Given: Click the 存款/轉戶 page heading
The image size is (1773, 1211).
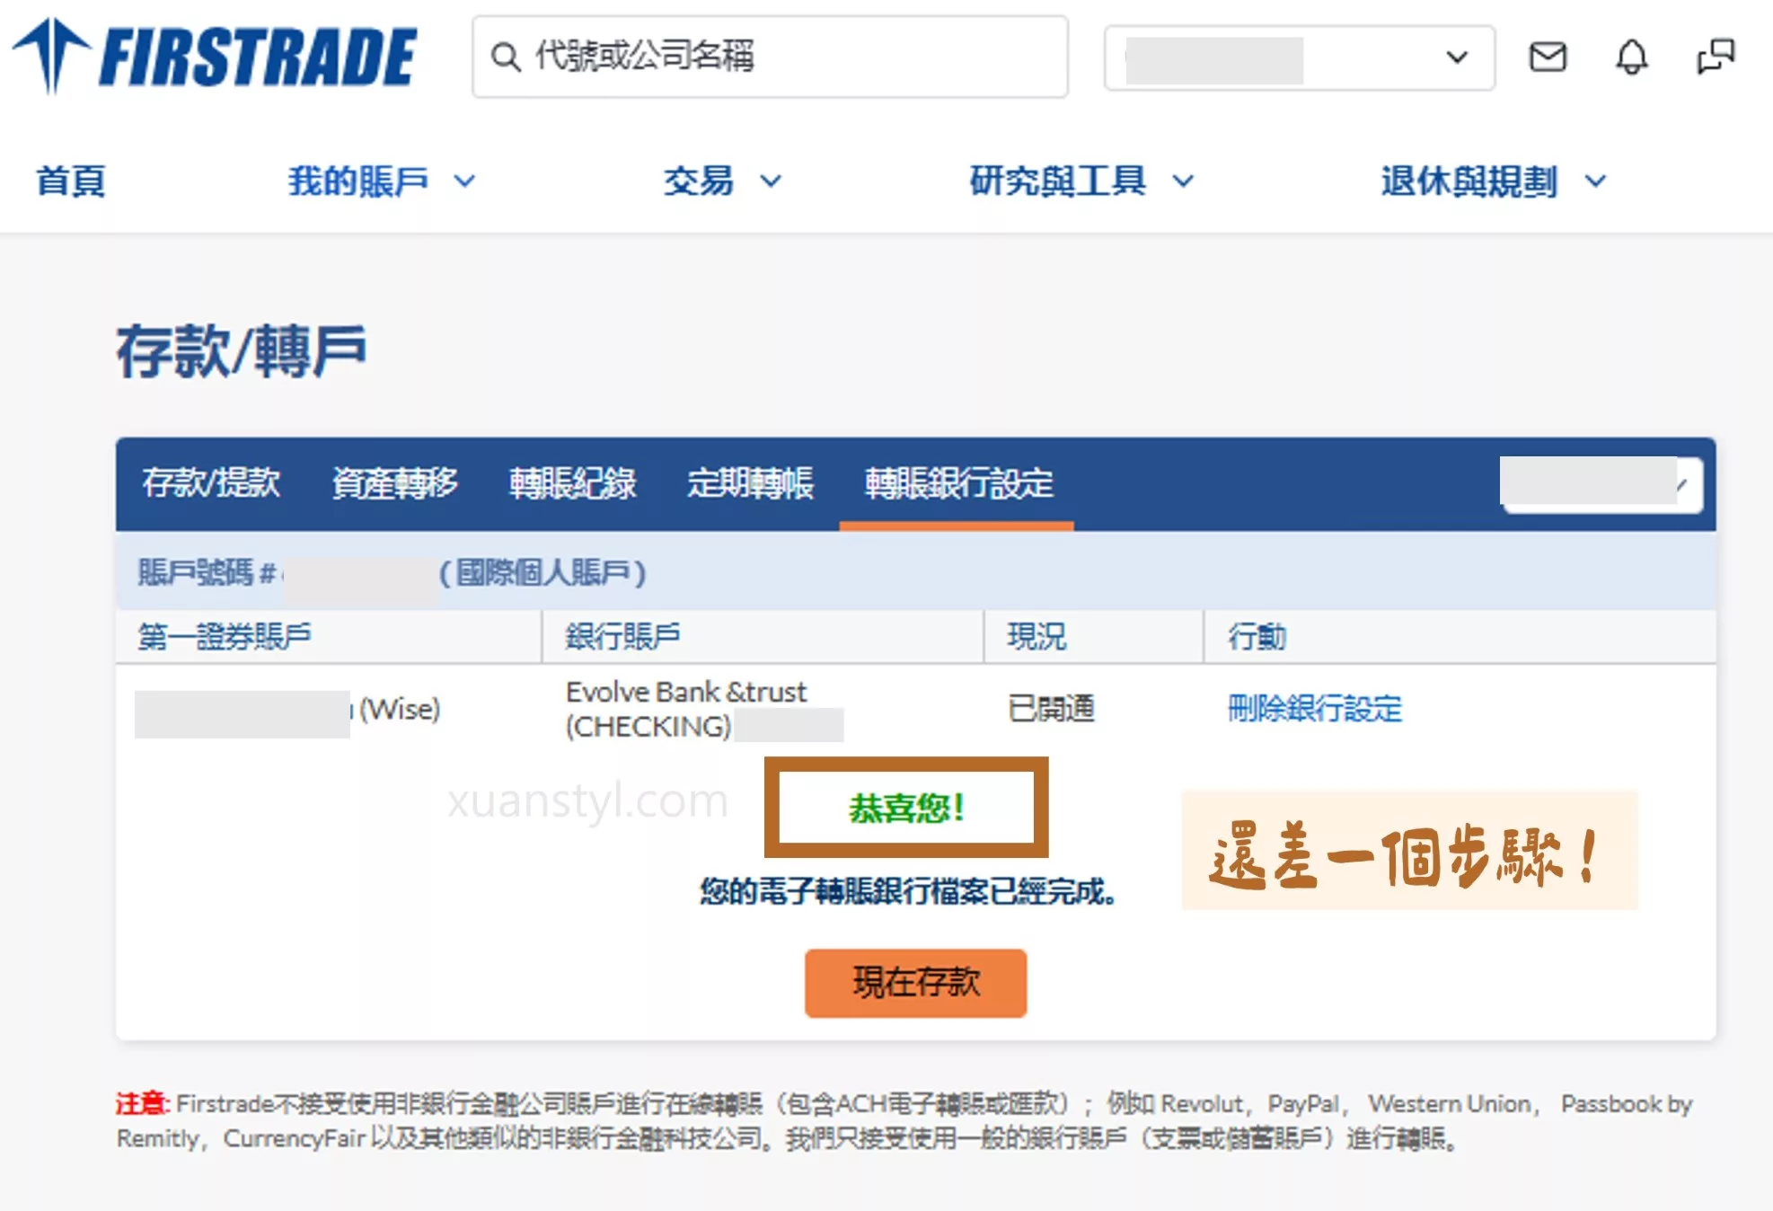Looking at the screenshot, I should click(x=242, y=351).
